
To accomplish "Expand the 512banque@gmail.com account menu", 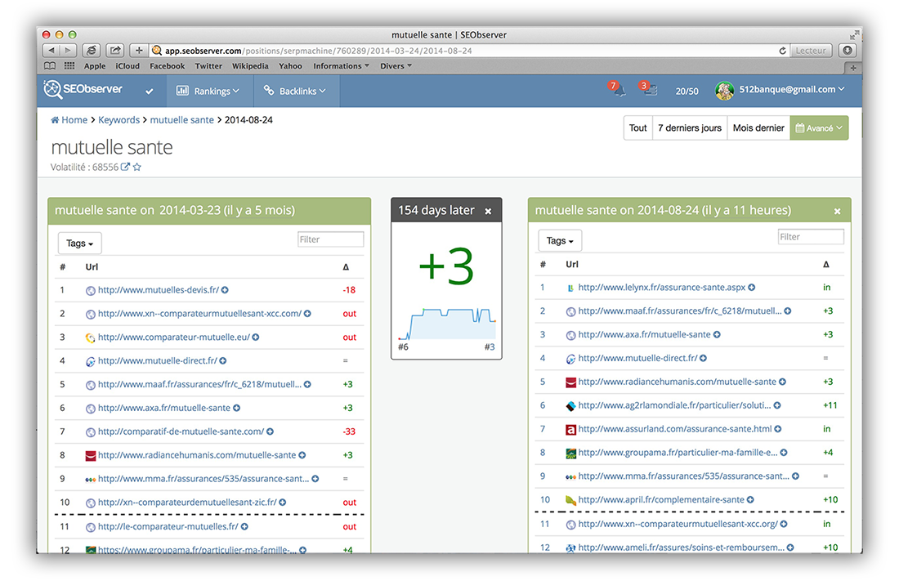I will [x=792, y=89].
